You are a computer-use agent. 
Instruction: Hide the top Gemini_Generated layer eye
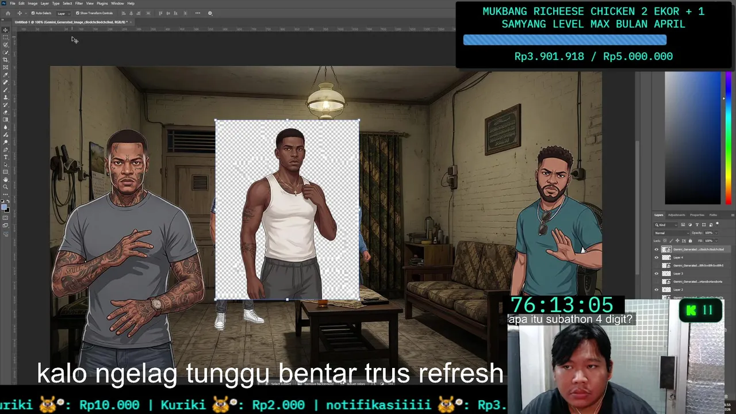657,250
